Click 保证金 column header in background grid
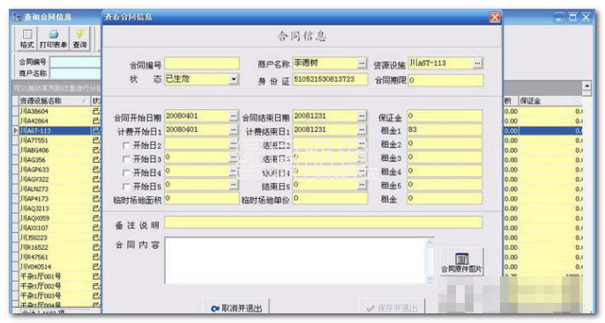 click(550, 101)
